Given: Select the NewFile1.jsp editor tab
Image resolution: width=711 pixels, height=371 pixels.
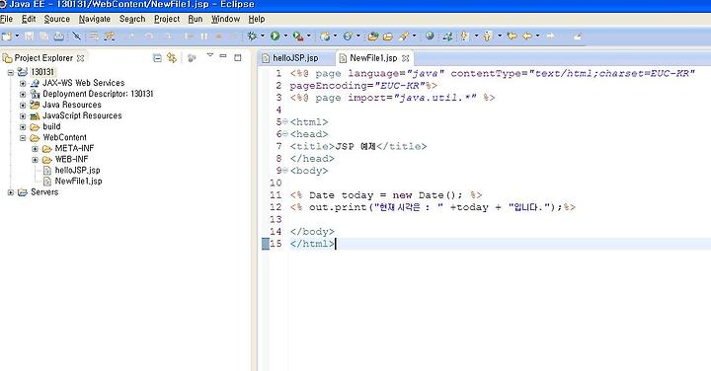Looking at the screenshot, I should pyautogui.click(x=373, y=58).
